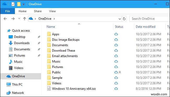Click the shared person icon for Public

tap(120, 72)
